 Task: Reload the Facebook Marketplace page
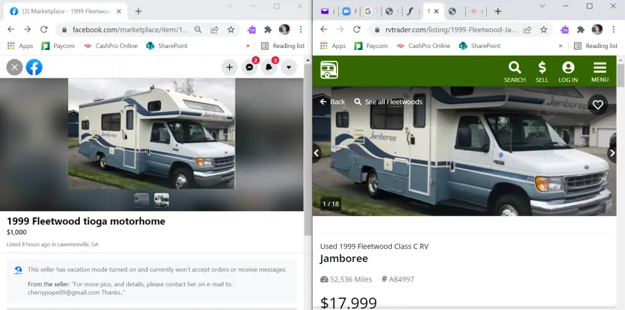coord(44,29)
